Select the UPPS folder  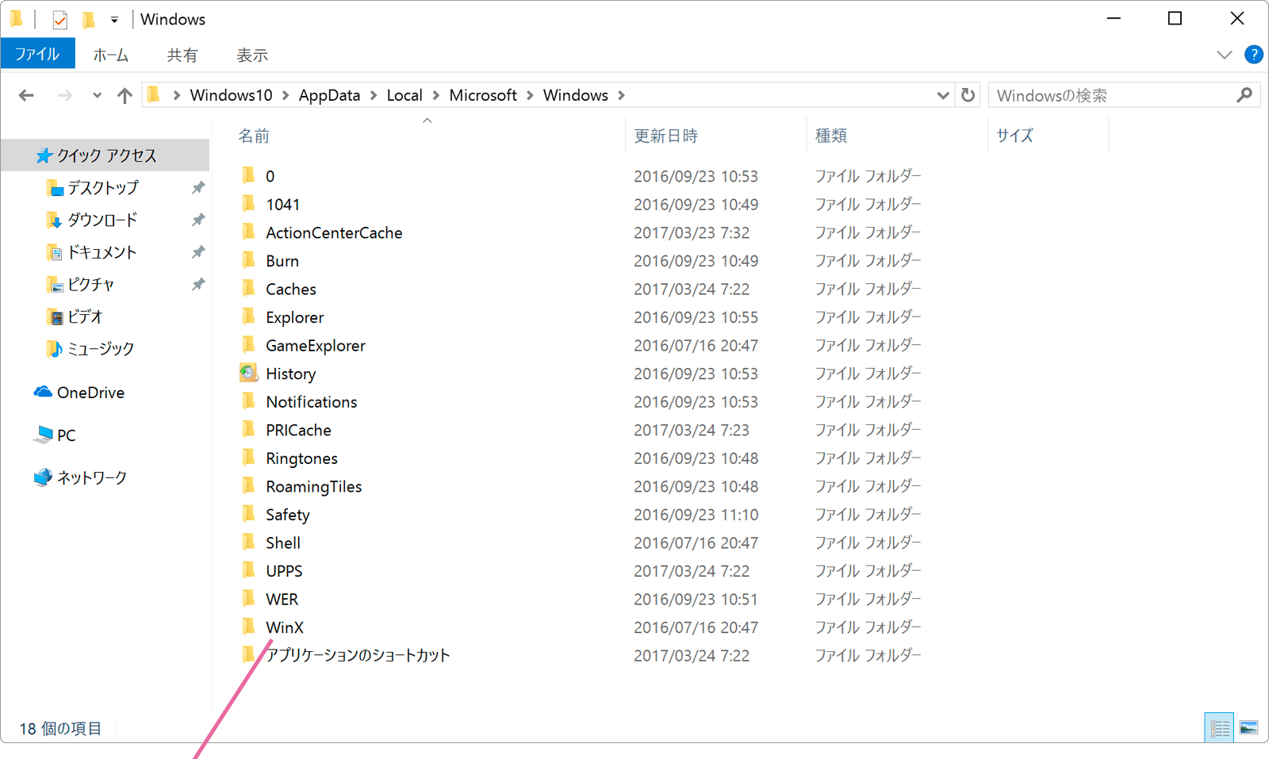[285, 571]
